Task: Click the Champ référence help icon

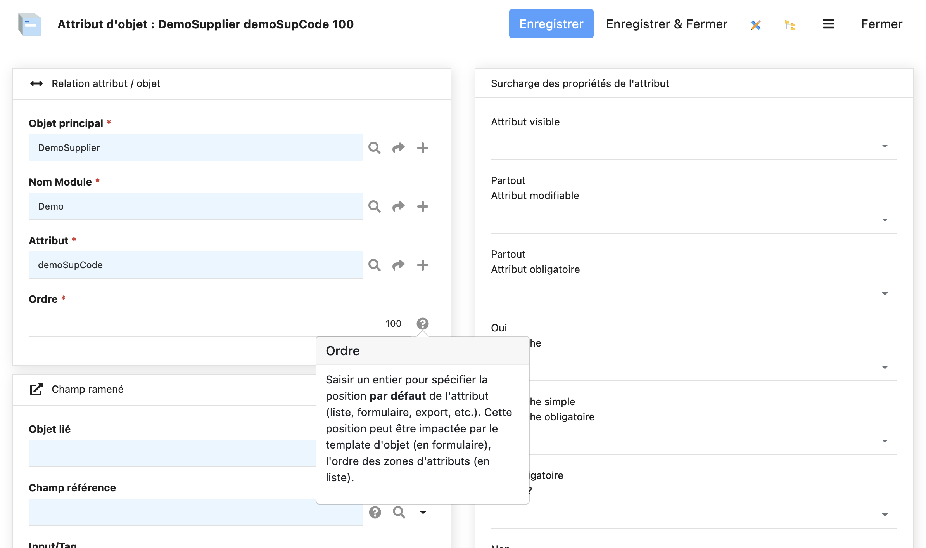Action: point(375,512)
